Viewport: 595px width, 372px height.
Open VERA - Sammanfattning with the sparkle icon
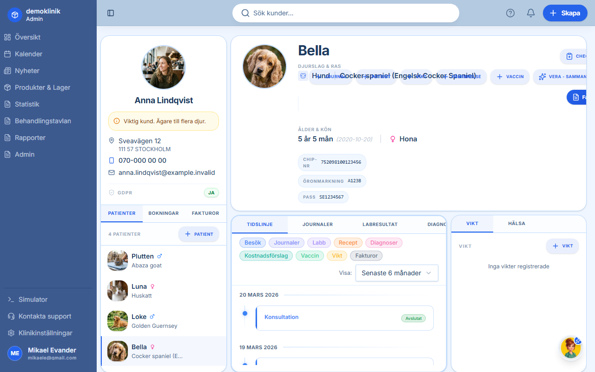pos(562,77)
